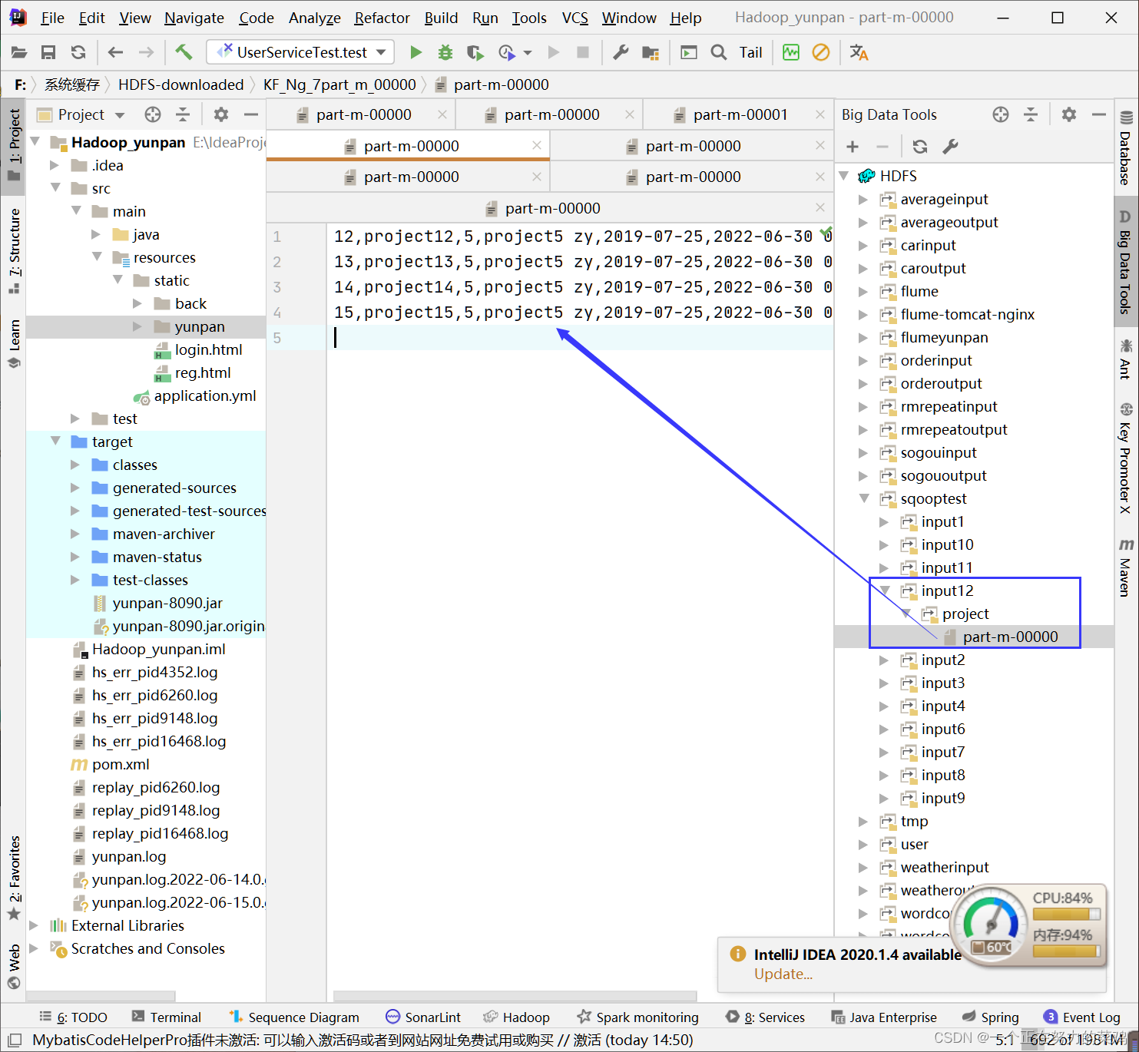Toggle the Ant side tool window

1126,359
